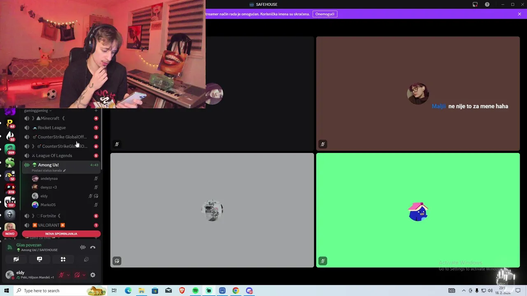Screen dimensions: 527x296
Task: Click Maljii username in chat overlay
Action: 438,106
